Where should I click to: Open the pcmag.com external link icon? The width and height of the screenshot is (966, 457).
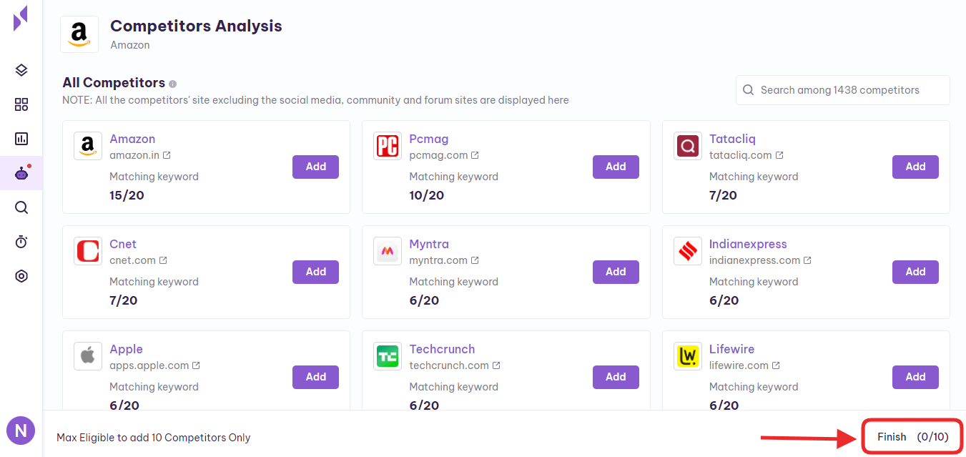pos(475,155)
